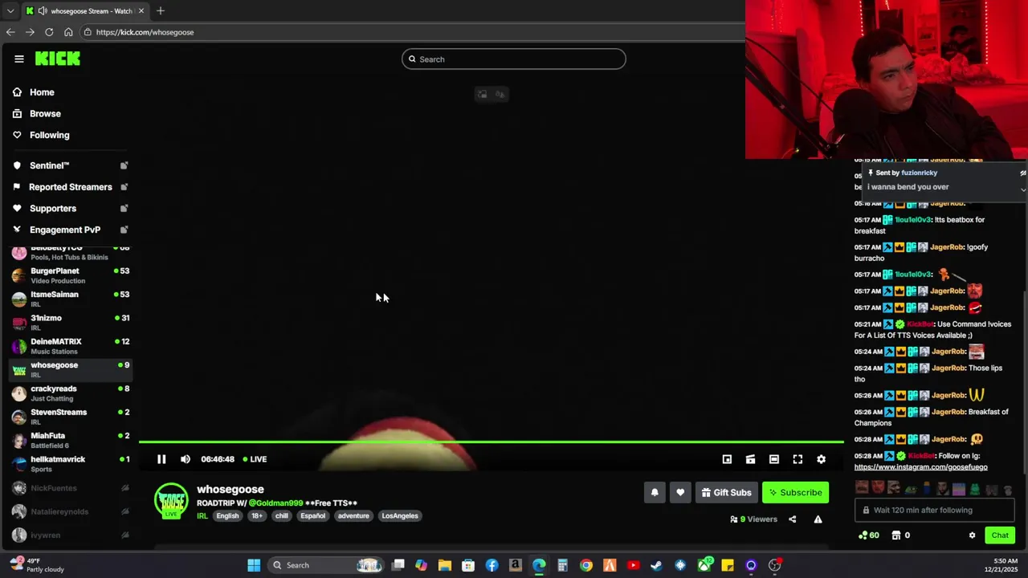This screenshot has width=1028, height=578.
Task: Click the kick.com address bar
Action: click(x=411, y=32)
